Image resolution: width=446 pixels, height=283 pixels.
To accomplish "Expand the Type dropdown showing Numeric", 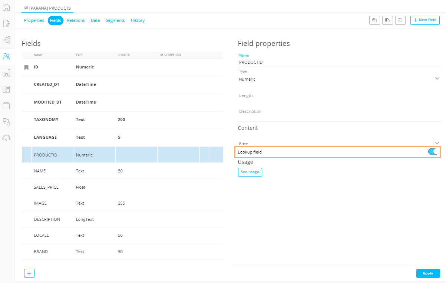I will 437,78.
